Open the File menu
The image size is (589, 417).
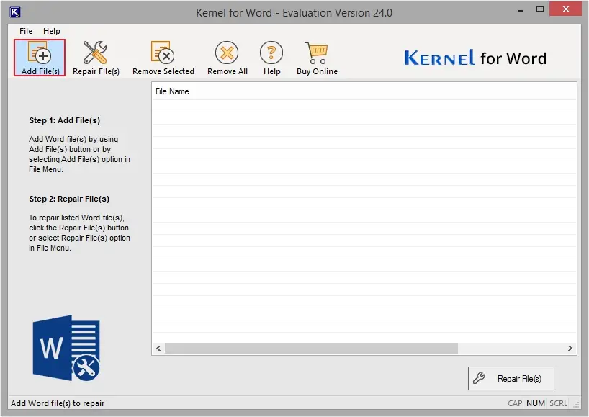(25, 31)
